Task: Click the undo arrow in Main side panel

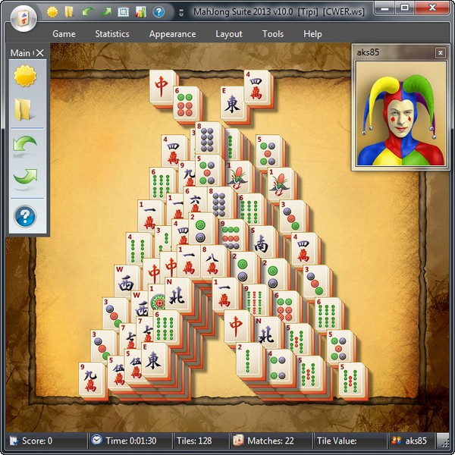Action: [25, 146]
